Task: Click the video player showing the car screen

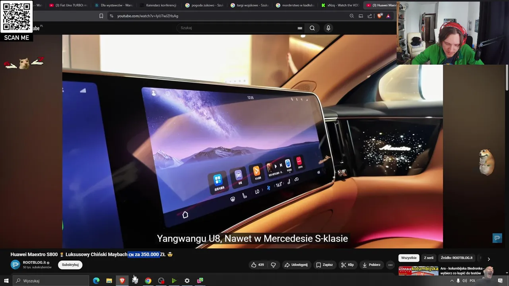Action: coord(253,141)
